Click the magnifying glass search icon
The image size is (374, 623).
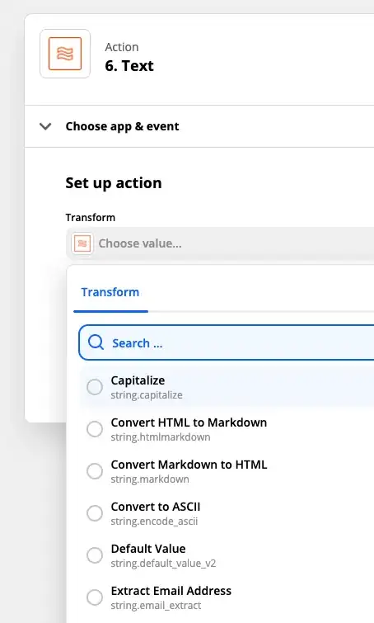pyautogui.click(x=96, y=342)
